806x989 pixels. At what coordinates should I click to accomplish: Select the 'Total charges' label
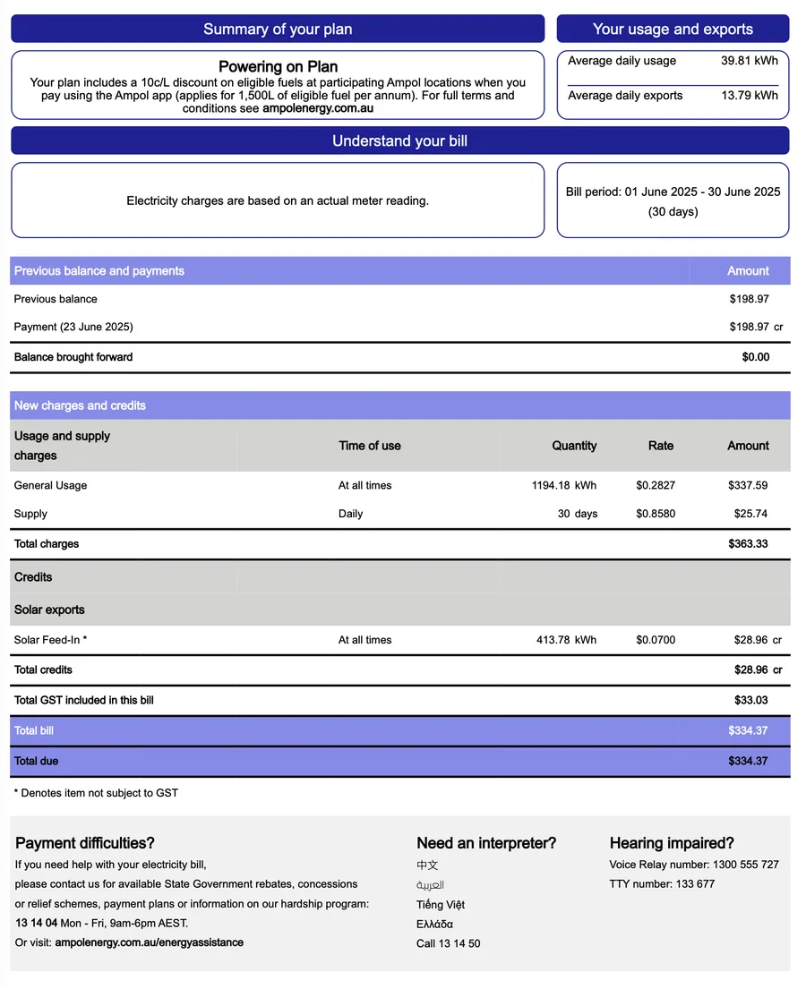(46, 543)
